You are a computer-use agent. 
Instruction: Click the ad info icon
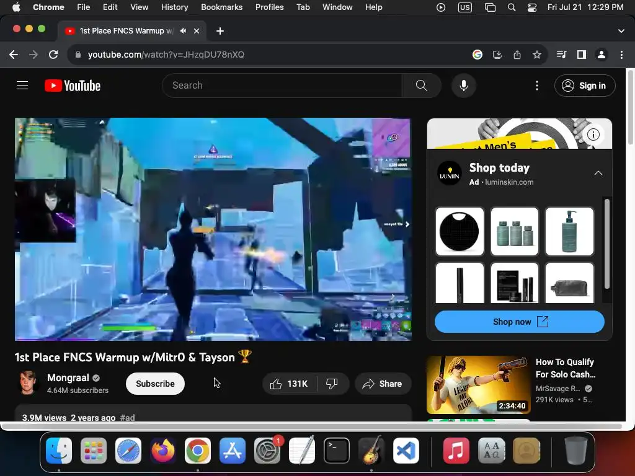[593, 134]
